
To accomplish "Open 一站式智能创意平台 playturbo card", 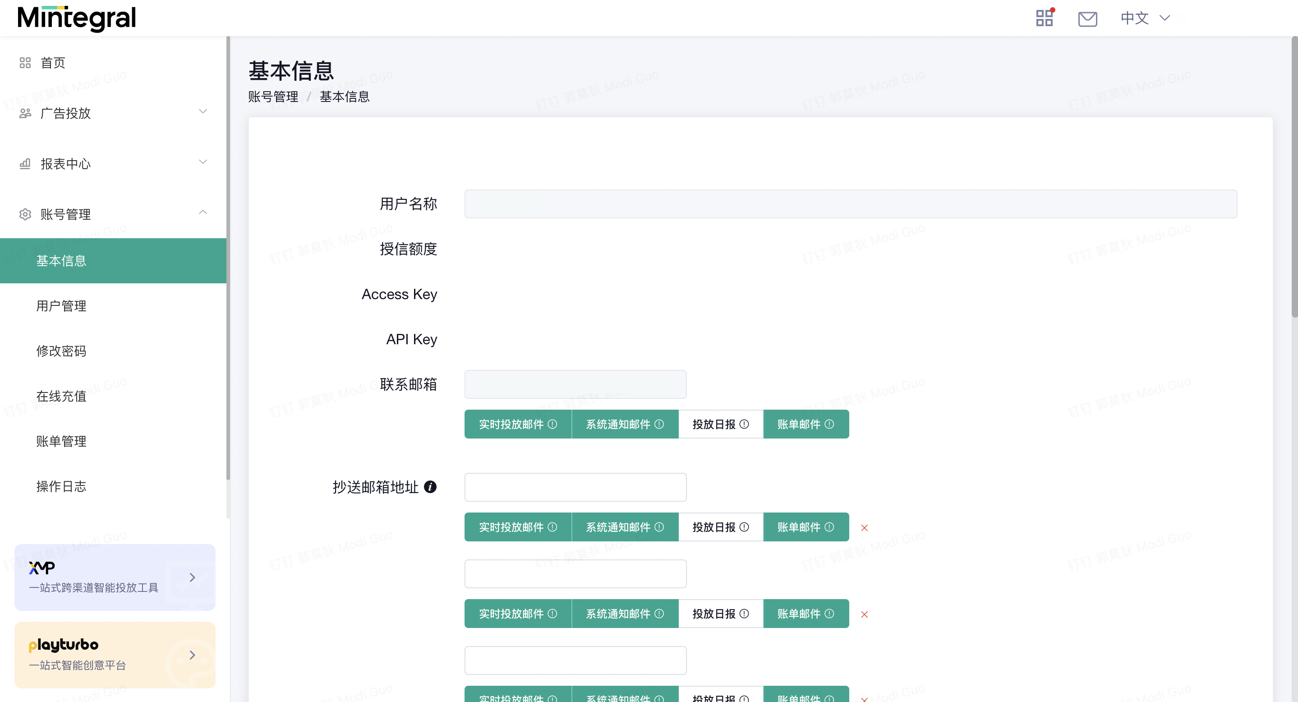I will point(115,655).
